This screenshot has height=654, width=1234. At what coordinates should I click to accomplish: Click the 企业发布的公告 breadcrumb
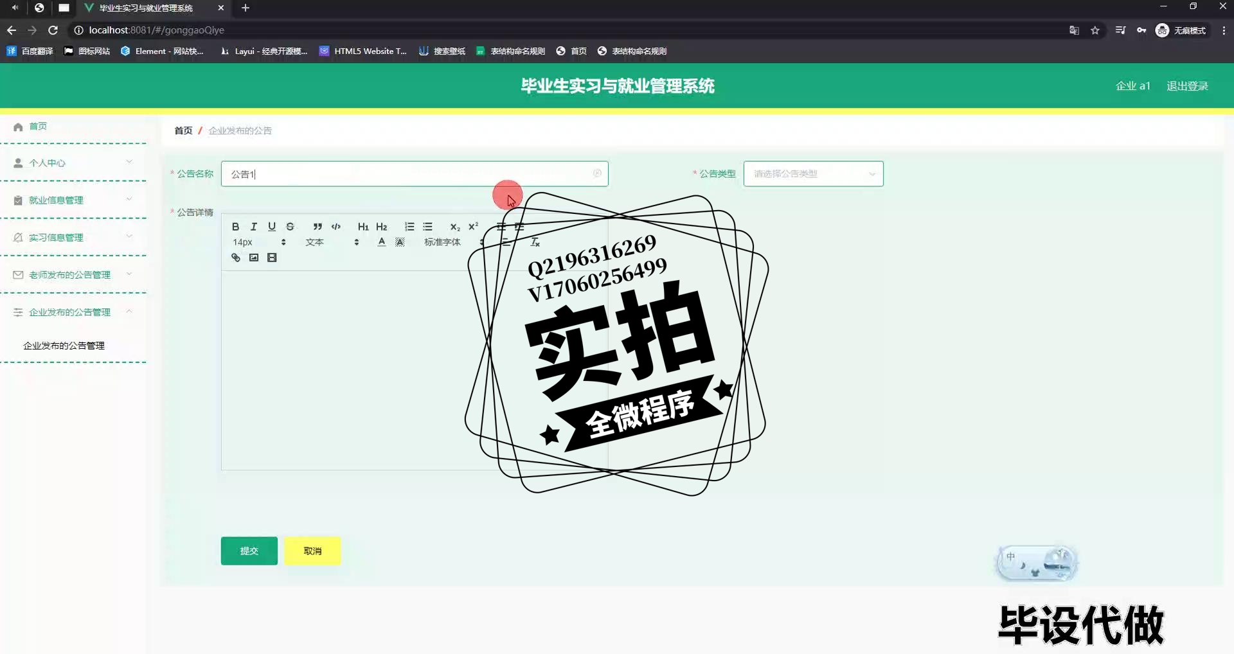point(240,130)
